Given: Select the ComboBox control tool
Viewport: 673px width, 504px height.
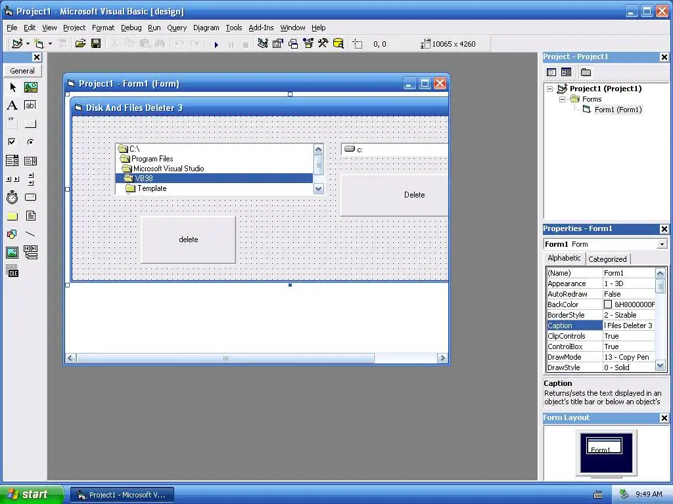Looking at the screenshot, I should click(12, 161).
